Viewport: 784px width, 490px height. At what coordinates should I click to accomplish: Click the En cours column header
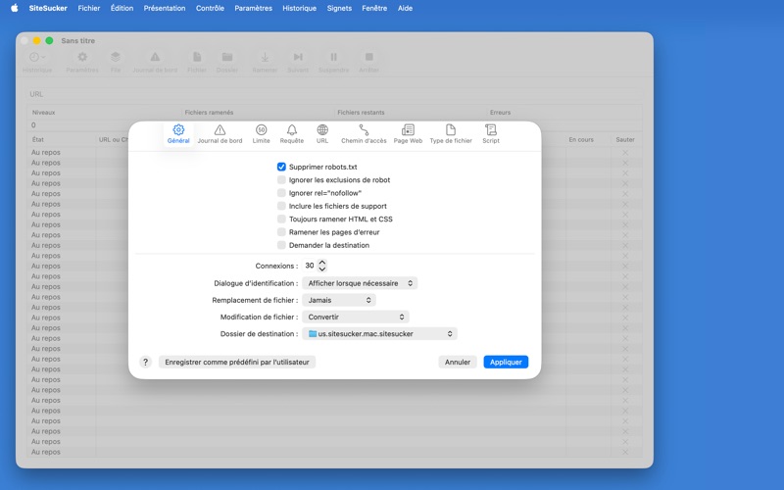(581, 139)
